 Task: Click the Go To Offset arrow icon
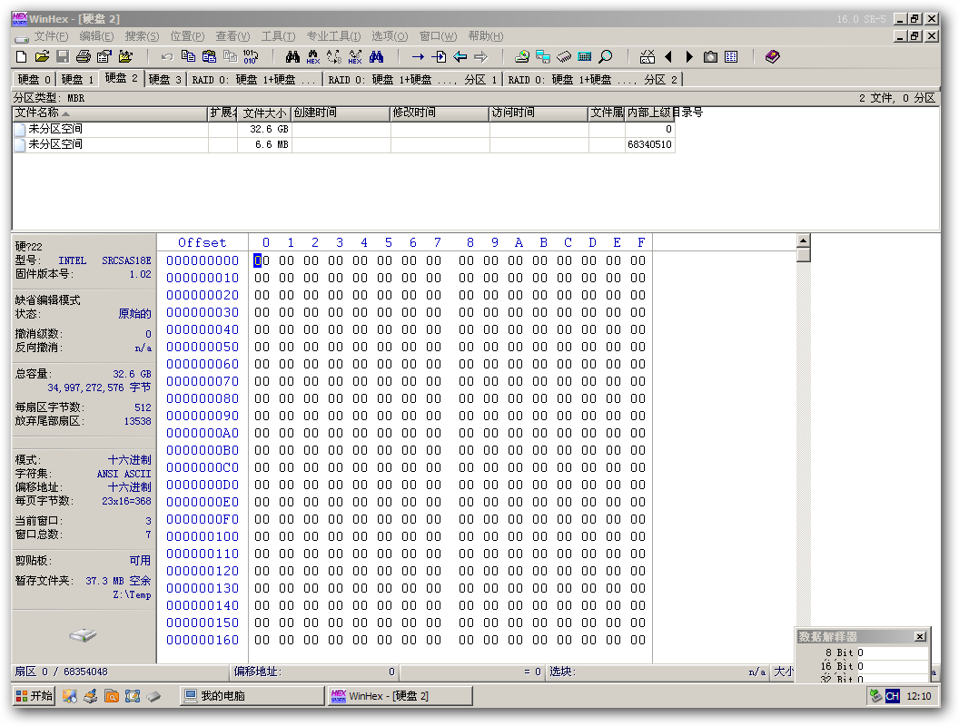click(x=418, y=57)
